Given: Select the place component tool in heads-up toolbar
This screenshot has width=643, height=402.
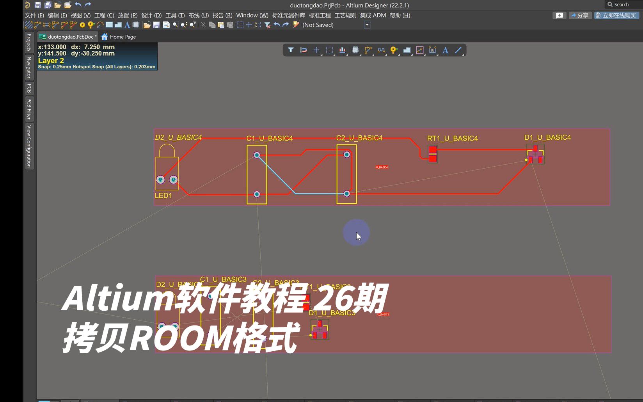Looking at the screenshot, I should click(x=355, y=50).
